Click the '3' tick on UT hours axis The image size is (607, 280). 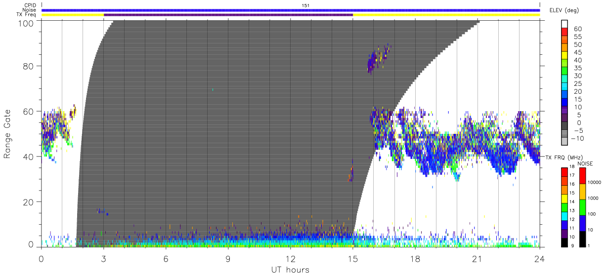point(104,258)
